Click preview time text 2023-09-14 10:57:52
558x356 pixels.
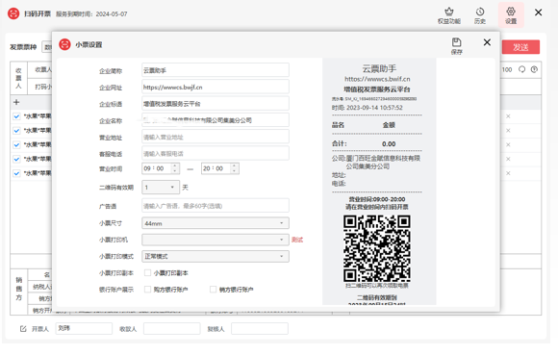(x=374, y=108)
